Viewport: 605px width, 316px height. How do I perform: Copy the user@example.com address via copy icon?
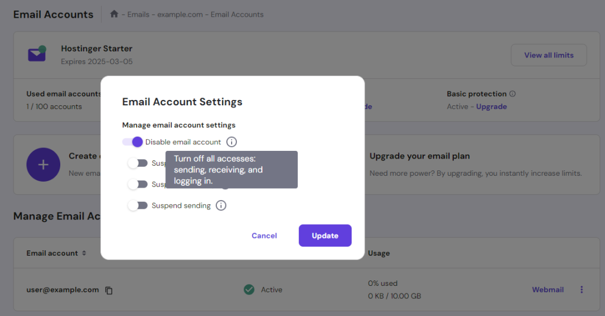pos(109,290)
